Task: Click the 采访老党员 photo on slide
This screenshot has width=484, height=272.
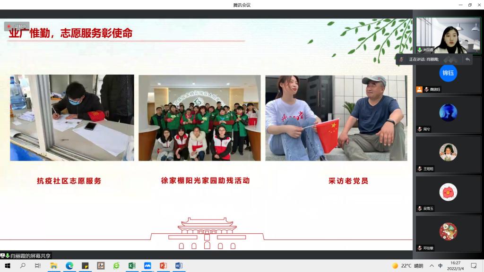Action: tap(336, 118)
